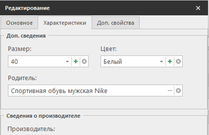Image resolution: width=209 pixels, height=135 pixels.
Task: Click the green plus next to Размер
Action: (76, 62)
